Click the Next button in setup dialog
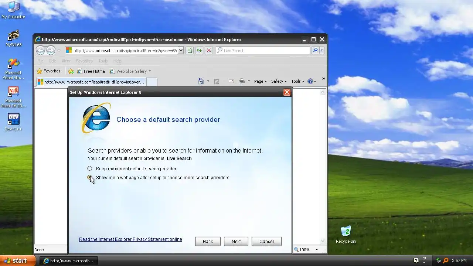The width and height of the screenshot is (473, 266). (236, 242)
